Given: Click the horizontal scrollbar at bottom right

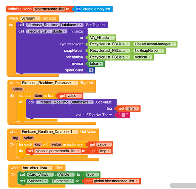Looking at the screenshot, I should [x=183, y=185].
